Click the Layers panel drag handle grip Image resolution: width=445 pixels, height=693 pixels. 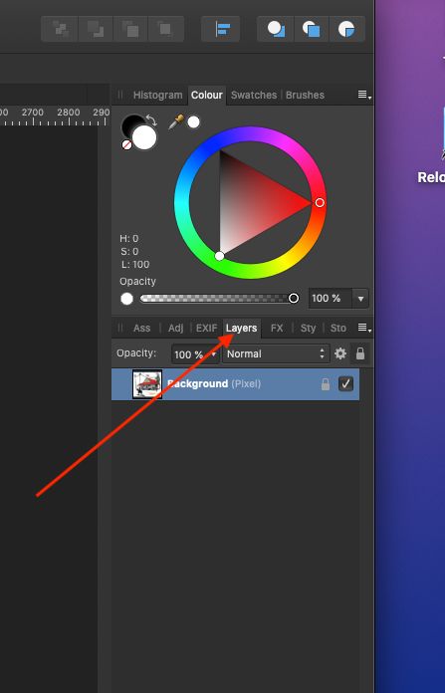coord(120,328)
